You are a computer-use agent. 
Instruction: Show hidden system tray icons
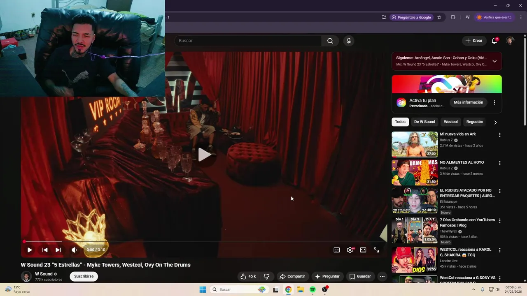(473, 289)
